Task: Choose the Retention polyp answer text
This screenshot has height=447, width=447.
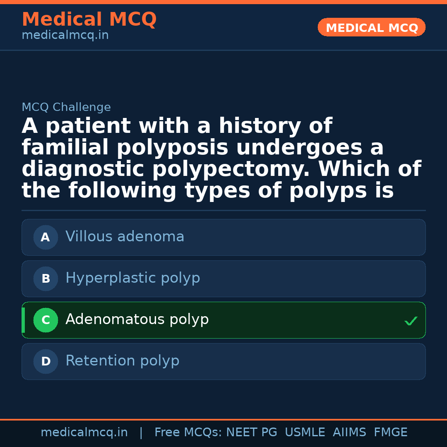Action: [x=122, y=361]
